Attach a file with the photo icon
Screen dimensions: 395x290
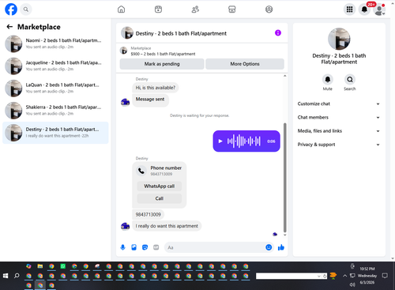(134, 247)
